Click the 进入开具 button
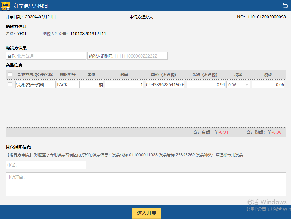This screenshot has height=219, width=291. [147, 213]
